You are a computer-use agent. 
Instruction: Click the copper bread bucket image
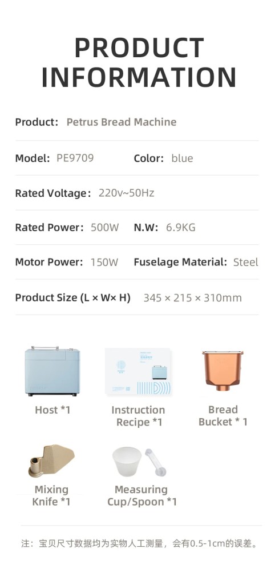coord(223,370)
